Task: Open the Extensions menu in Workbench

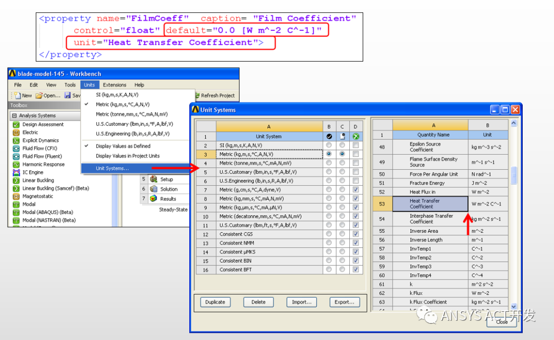Action: point(114,85)
